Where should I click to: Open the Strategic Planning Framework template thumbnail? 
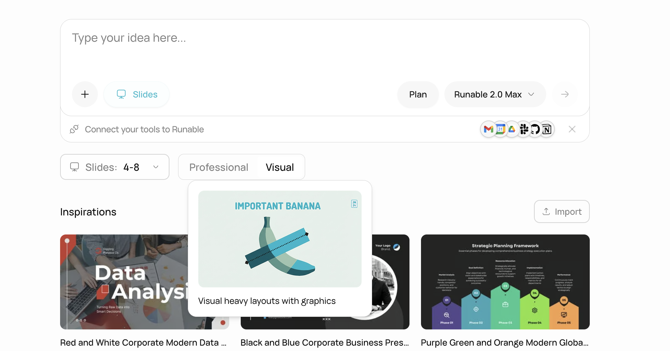pyautogui.click(x=505, y=282)
